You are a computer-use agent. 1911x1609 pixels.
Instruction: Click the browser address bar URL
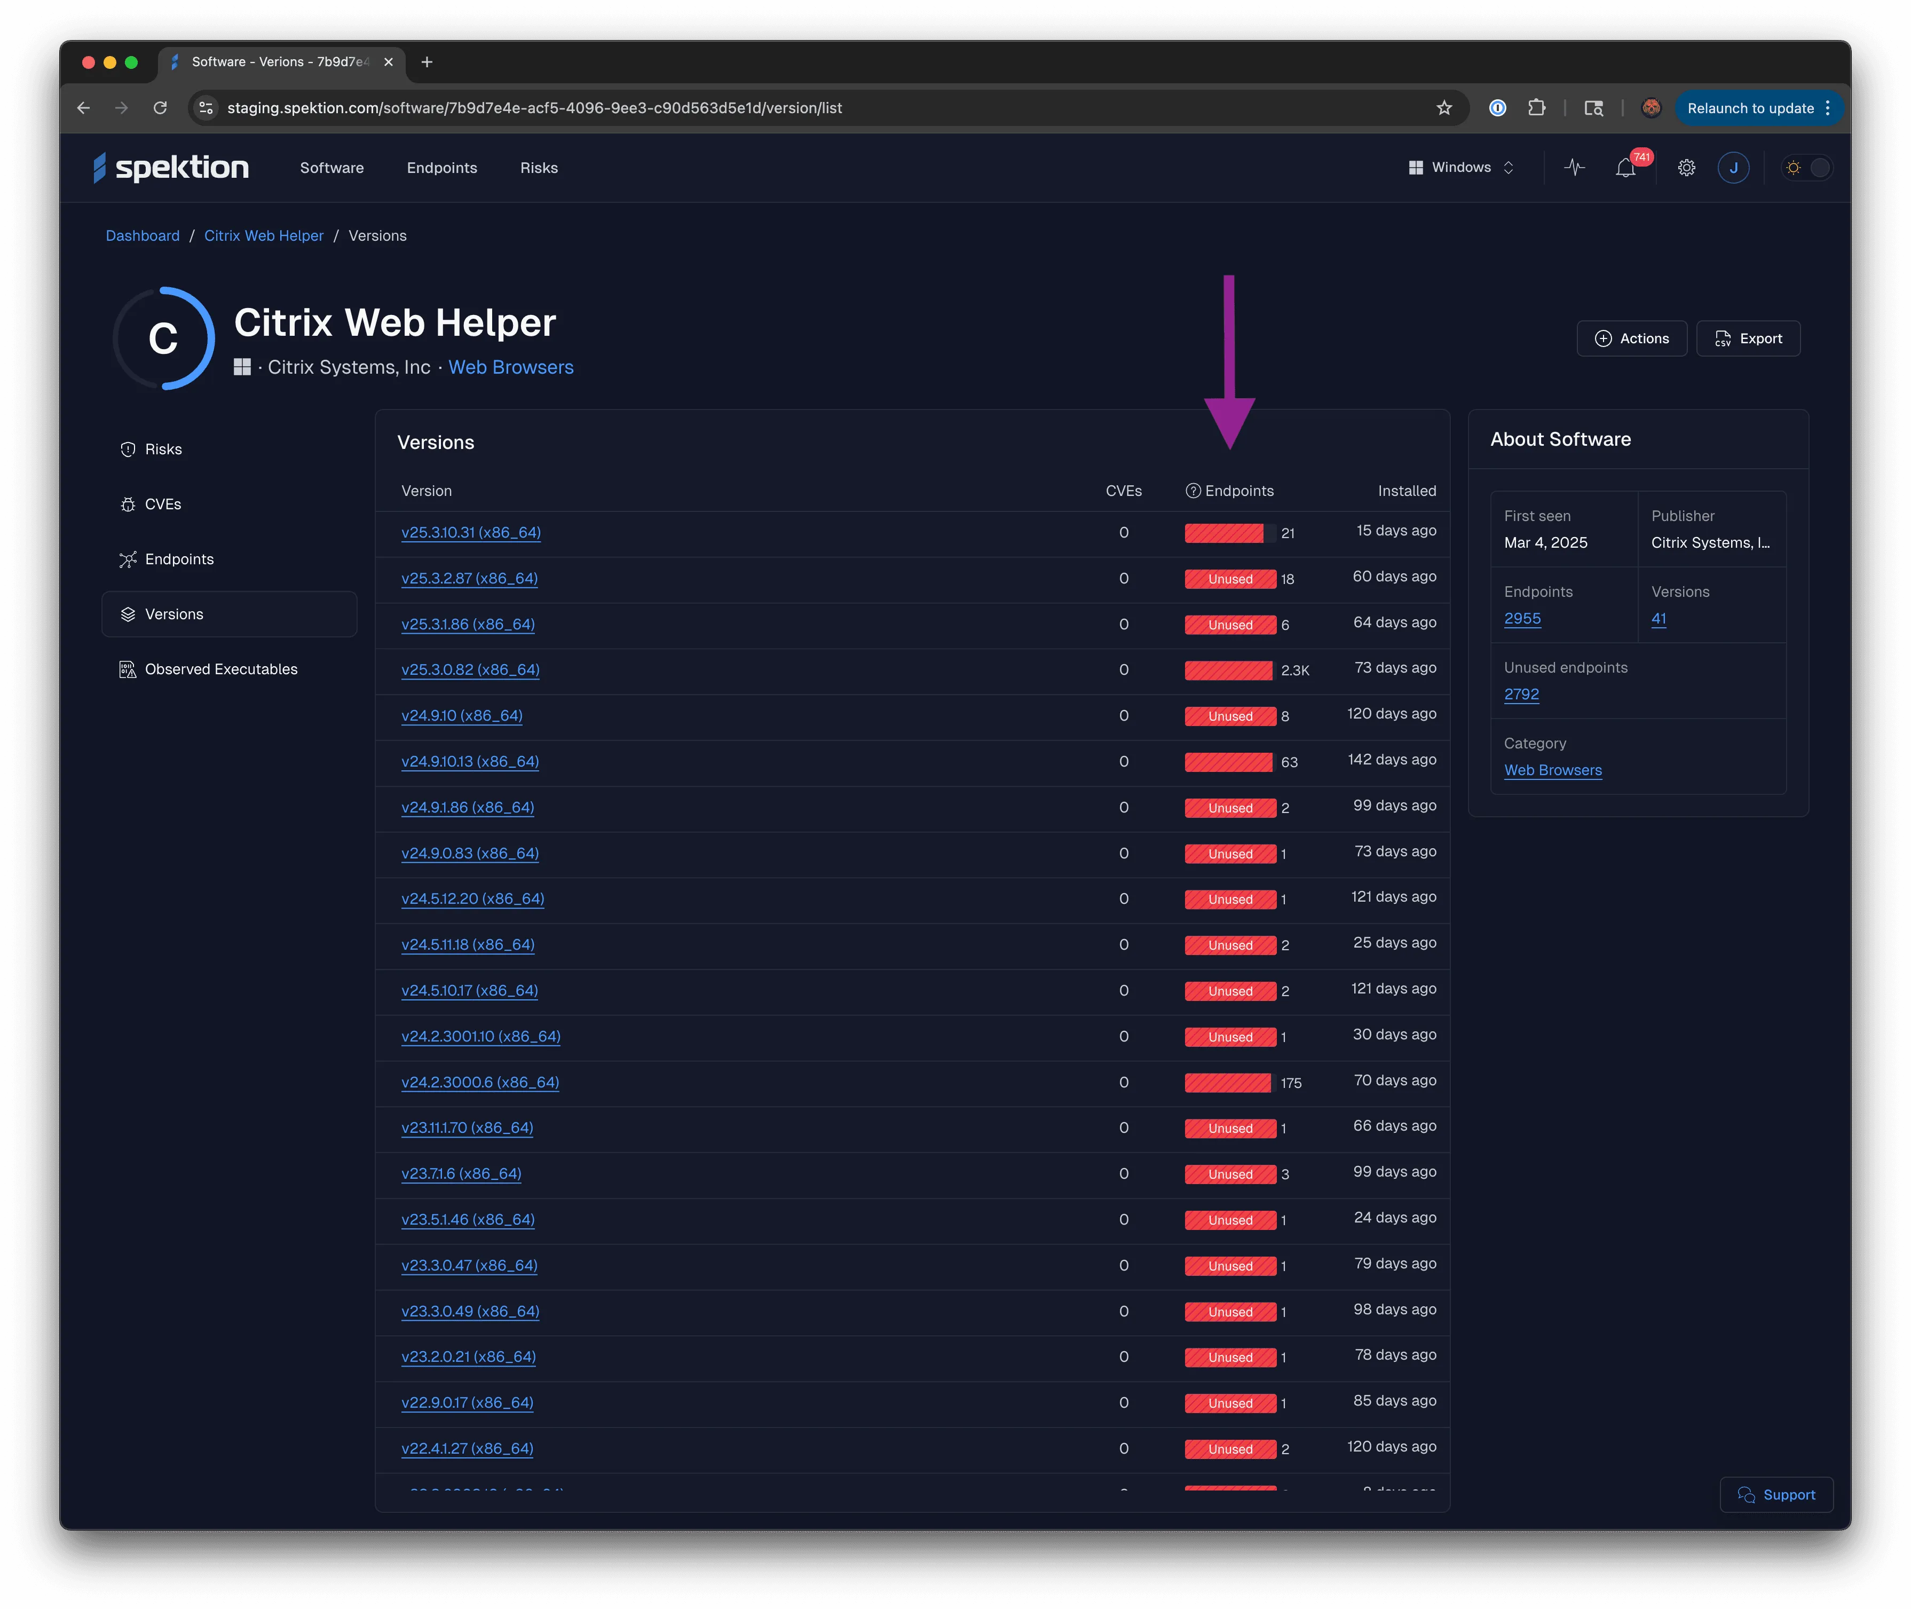[534, 108]
